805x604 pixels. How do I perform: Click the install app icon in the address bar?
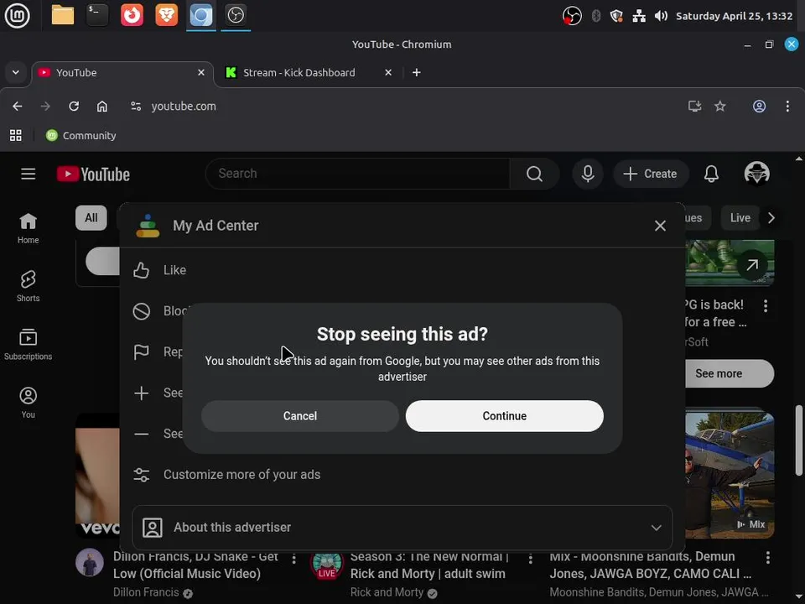(x=694, y=107)
